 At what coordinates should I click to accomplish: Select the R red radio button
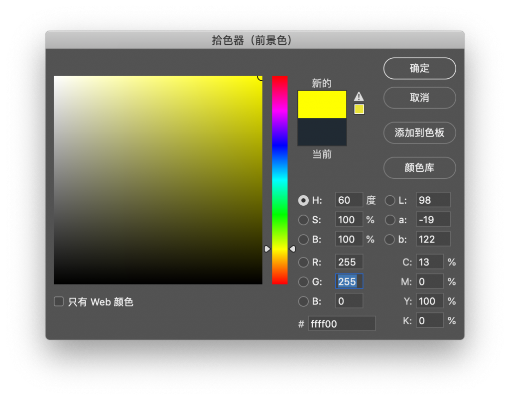tap(303, 262)
